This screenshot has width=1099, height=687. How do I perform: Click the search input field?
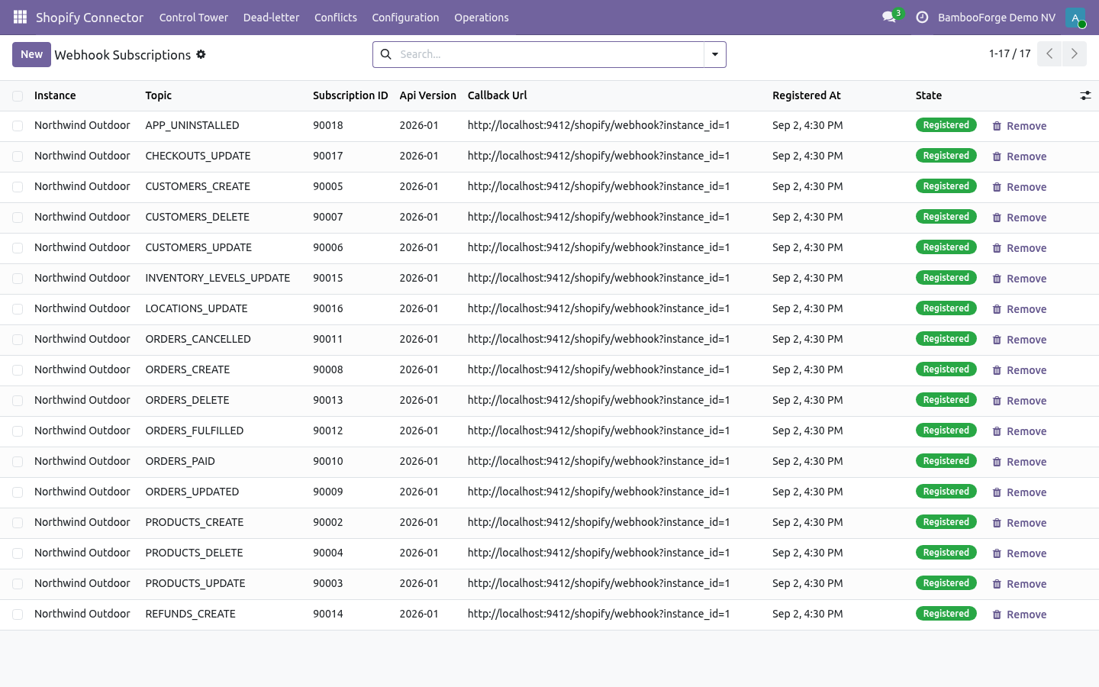click(549, 54)
